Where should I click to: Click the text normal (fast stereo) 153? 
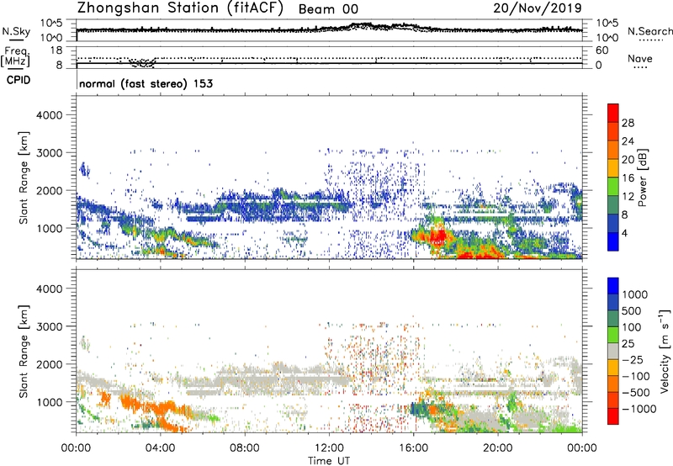(146, 83)
